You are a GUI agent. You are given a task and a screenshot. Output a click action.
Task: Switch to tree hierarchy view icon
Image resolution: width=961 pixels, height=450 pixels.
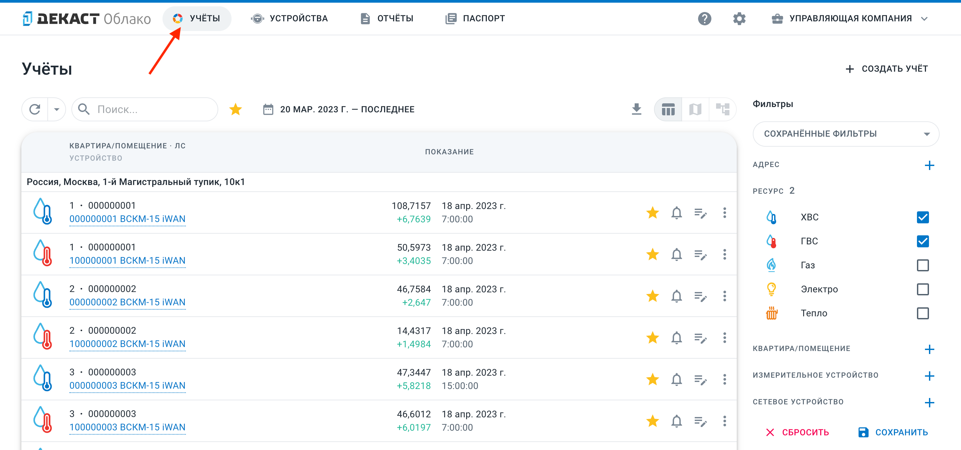[x=723, y=109]
